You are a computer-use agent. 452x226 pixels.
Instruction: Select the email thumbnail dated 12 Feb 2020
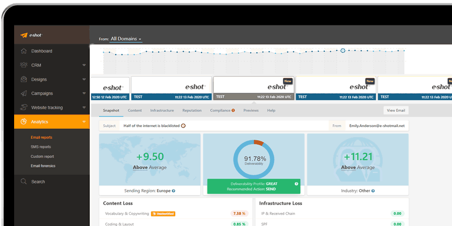point(110,89)
